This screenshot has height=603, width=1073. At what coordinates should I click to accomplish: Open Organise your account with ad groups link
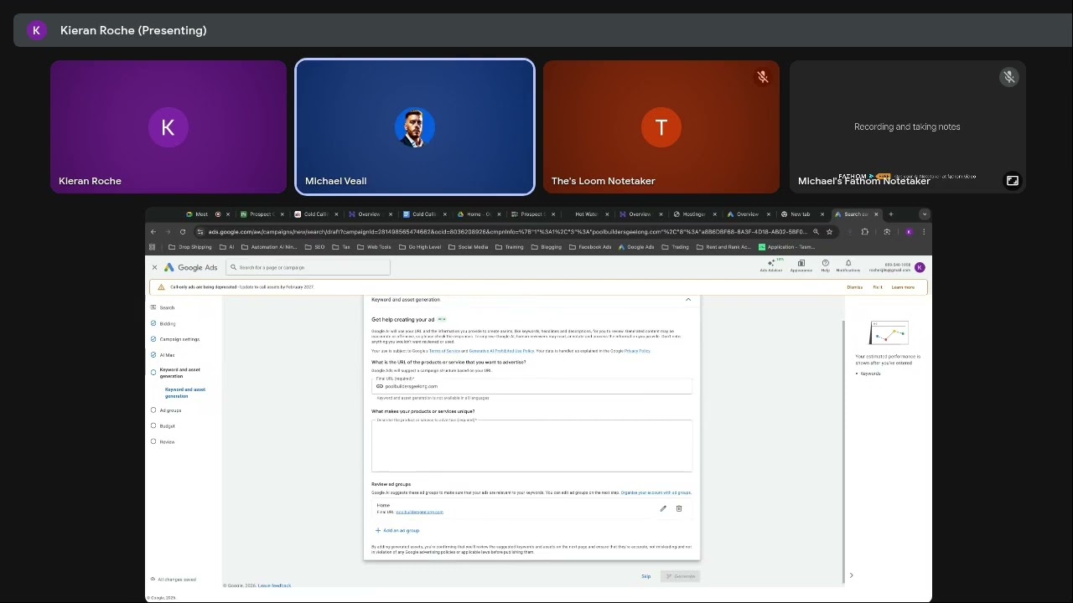pyautogui.click(x=656, y=492)
